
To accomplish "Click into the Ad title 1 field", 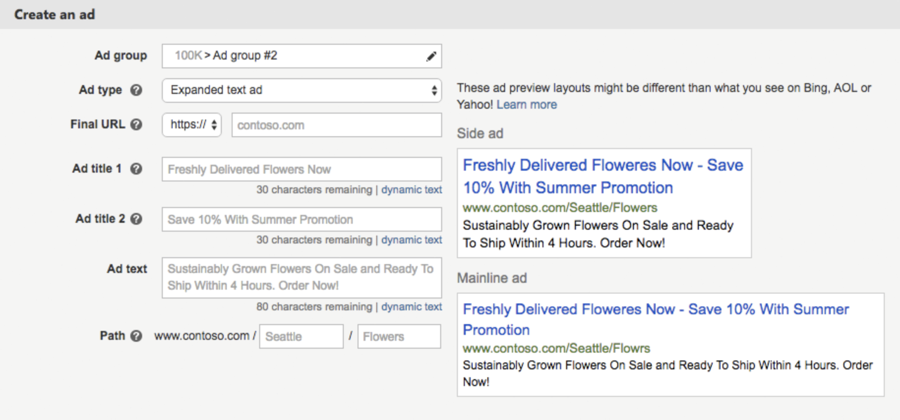I will coord(301,169).
